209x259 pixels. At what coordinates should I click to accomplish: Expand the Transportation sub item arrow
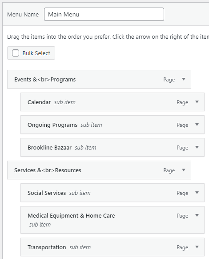[x=197, y=247]
